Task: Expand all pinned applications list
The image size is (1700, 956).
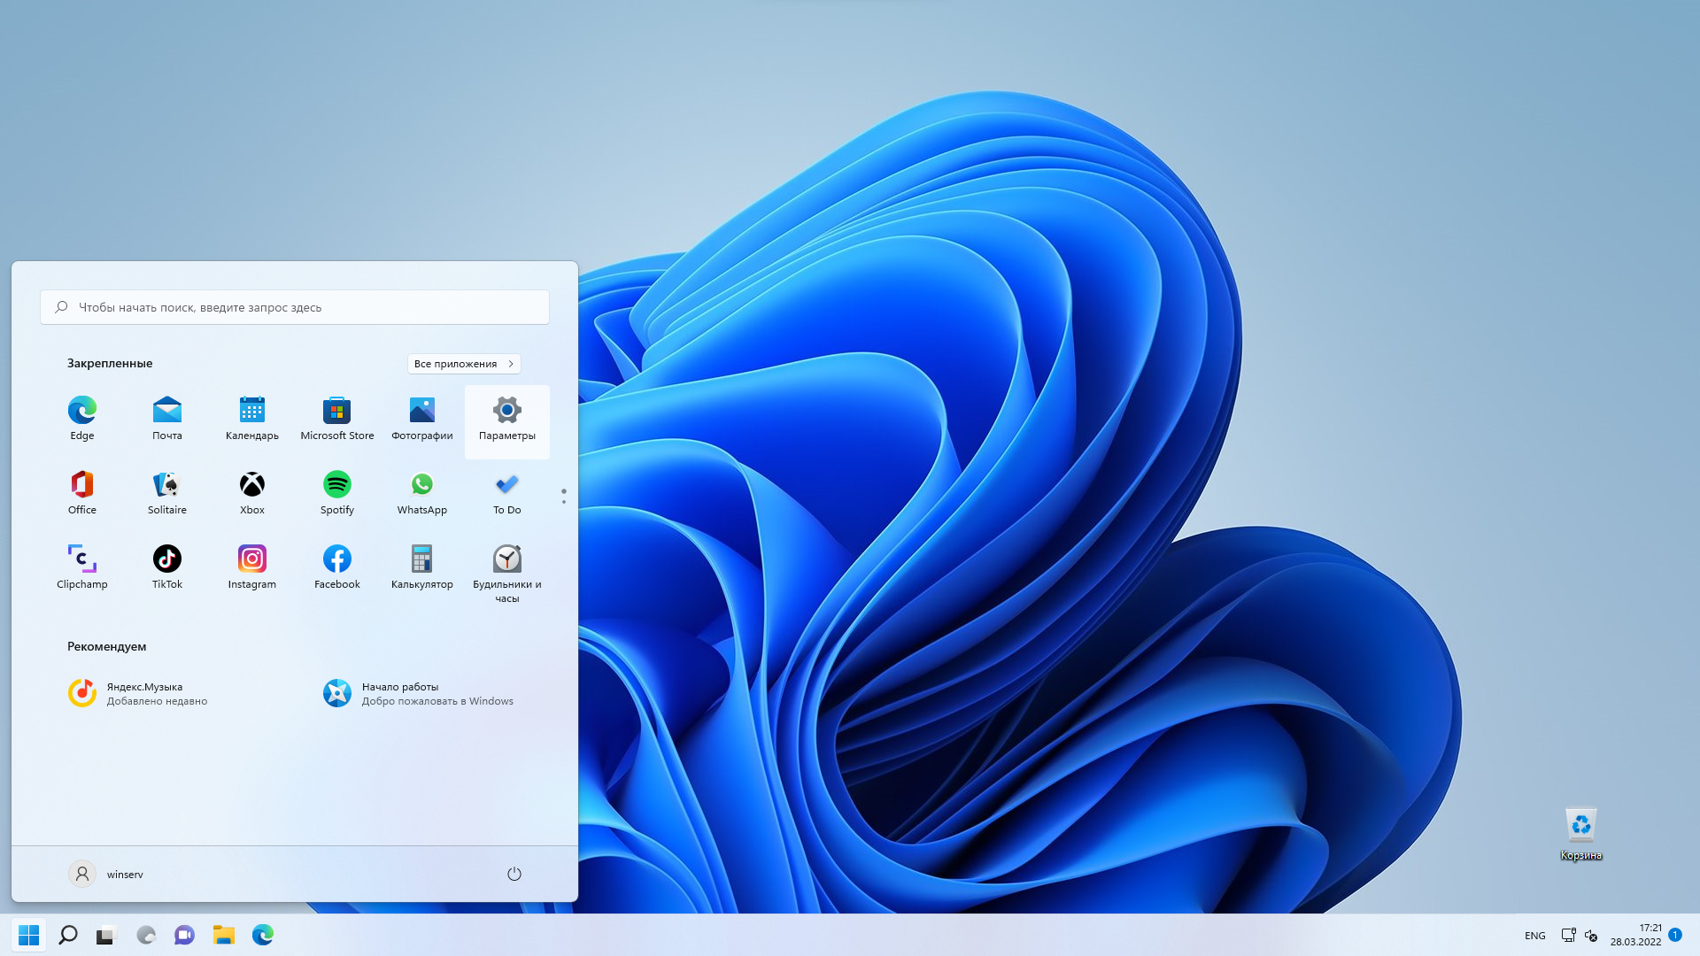Action: click(464, 363)
